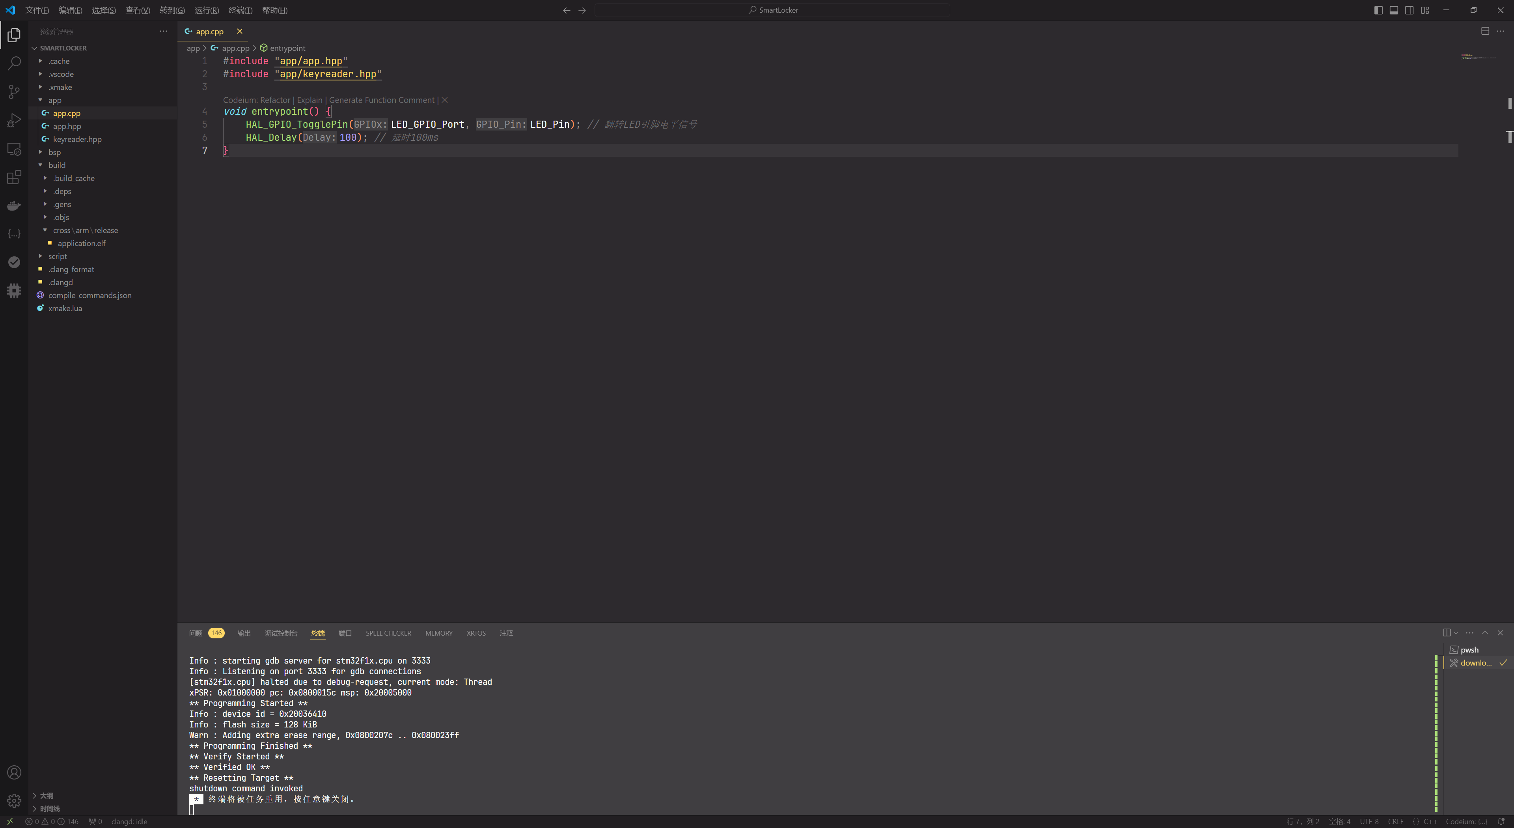Collapse the SMARTLOCKER root folder
1514x828 pixels.
coord(63,48)
